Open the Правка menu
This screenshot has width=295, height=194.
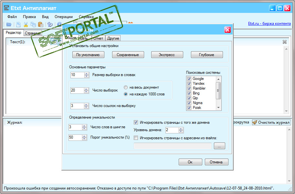tap(29, 17)
